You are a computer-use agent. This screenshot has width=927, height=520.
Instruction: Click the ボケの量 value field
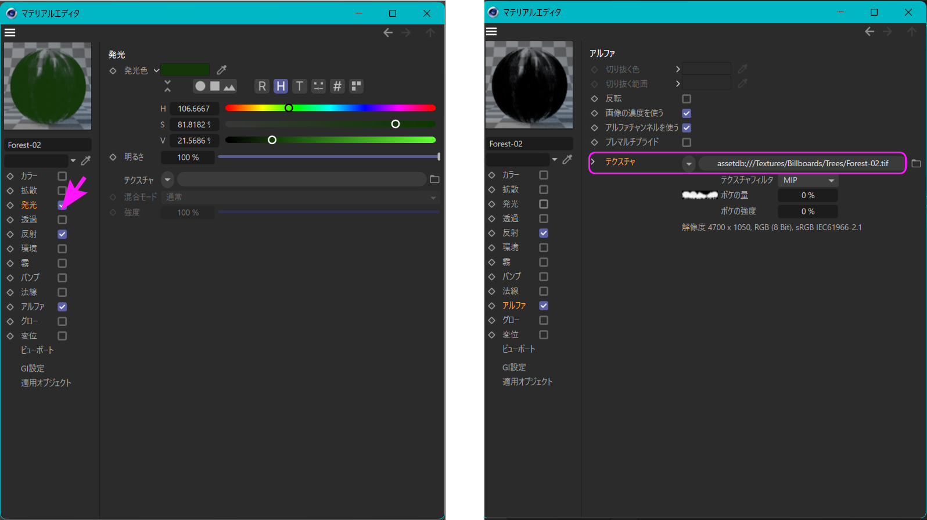pos(807,196)
